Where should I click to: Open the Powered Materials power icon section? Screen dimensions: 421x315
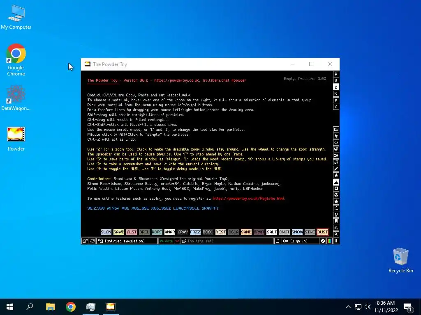tap(336, 142)
